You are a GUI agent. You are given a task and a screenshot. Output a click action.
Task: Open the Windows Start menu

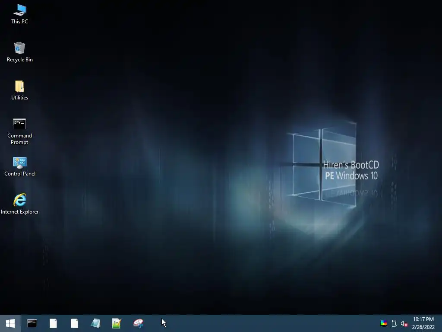tap(10, 323)
